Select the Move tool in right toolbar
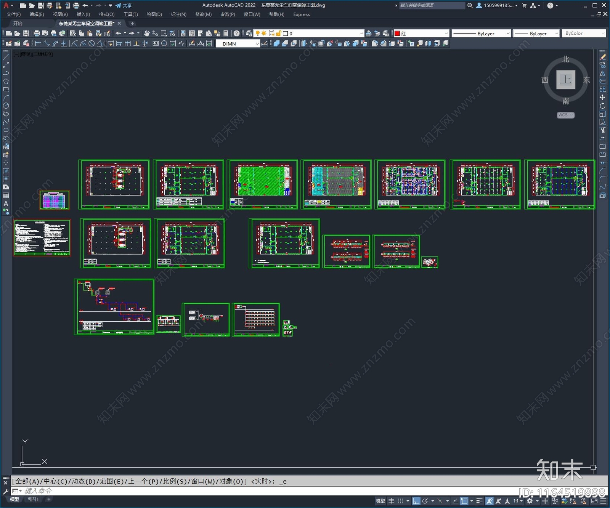This screenshot has width=610, height=508. point(602,98)
